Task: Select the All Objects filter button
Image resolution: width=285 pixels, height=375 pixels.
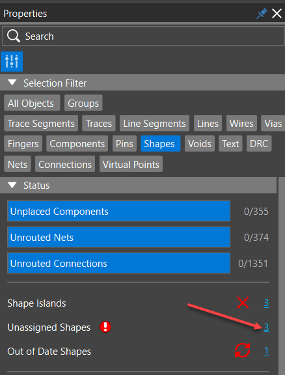Action: coord(32,103)
